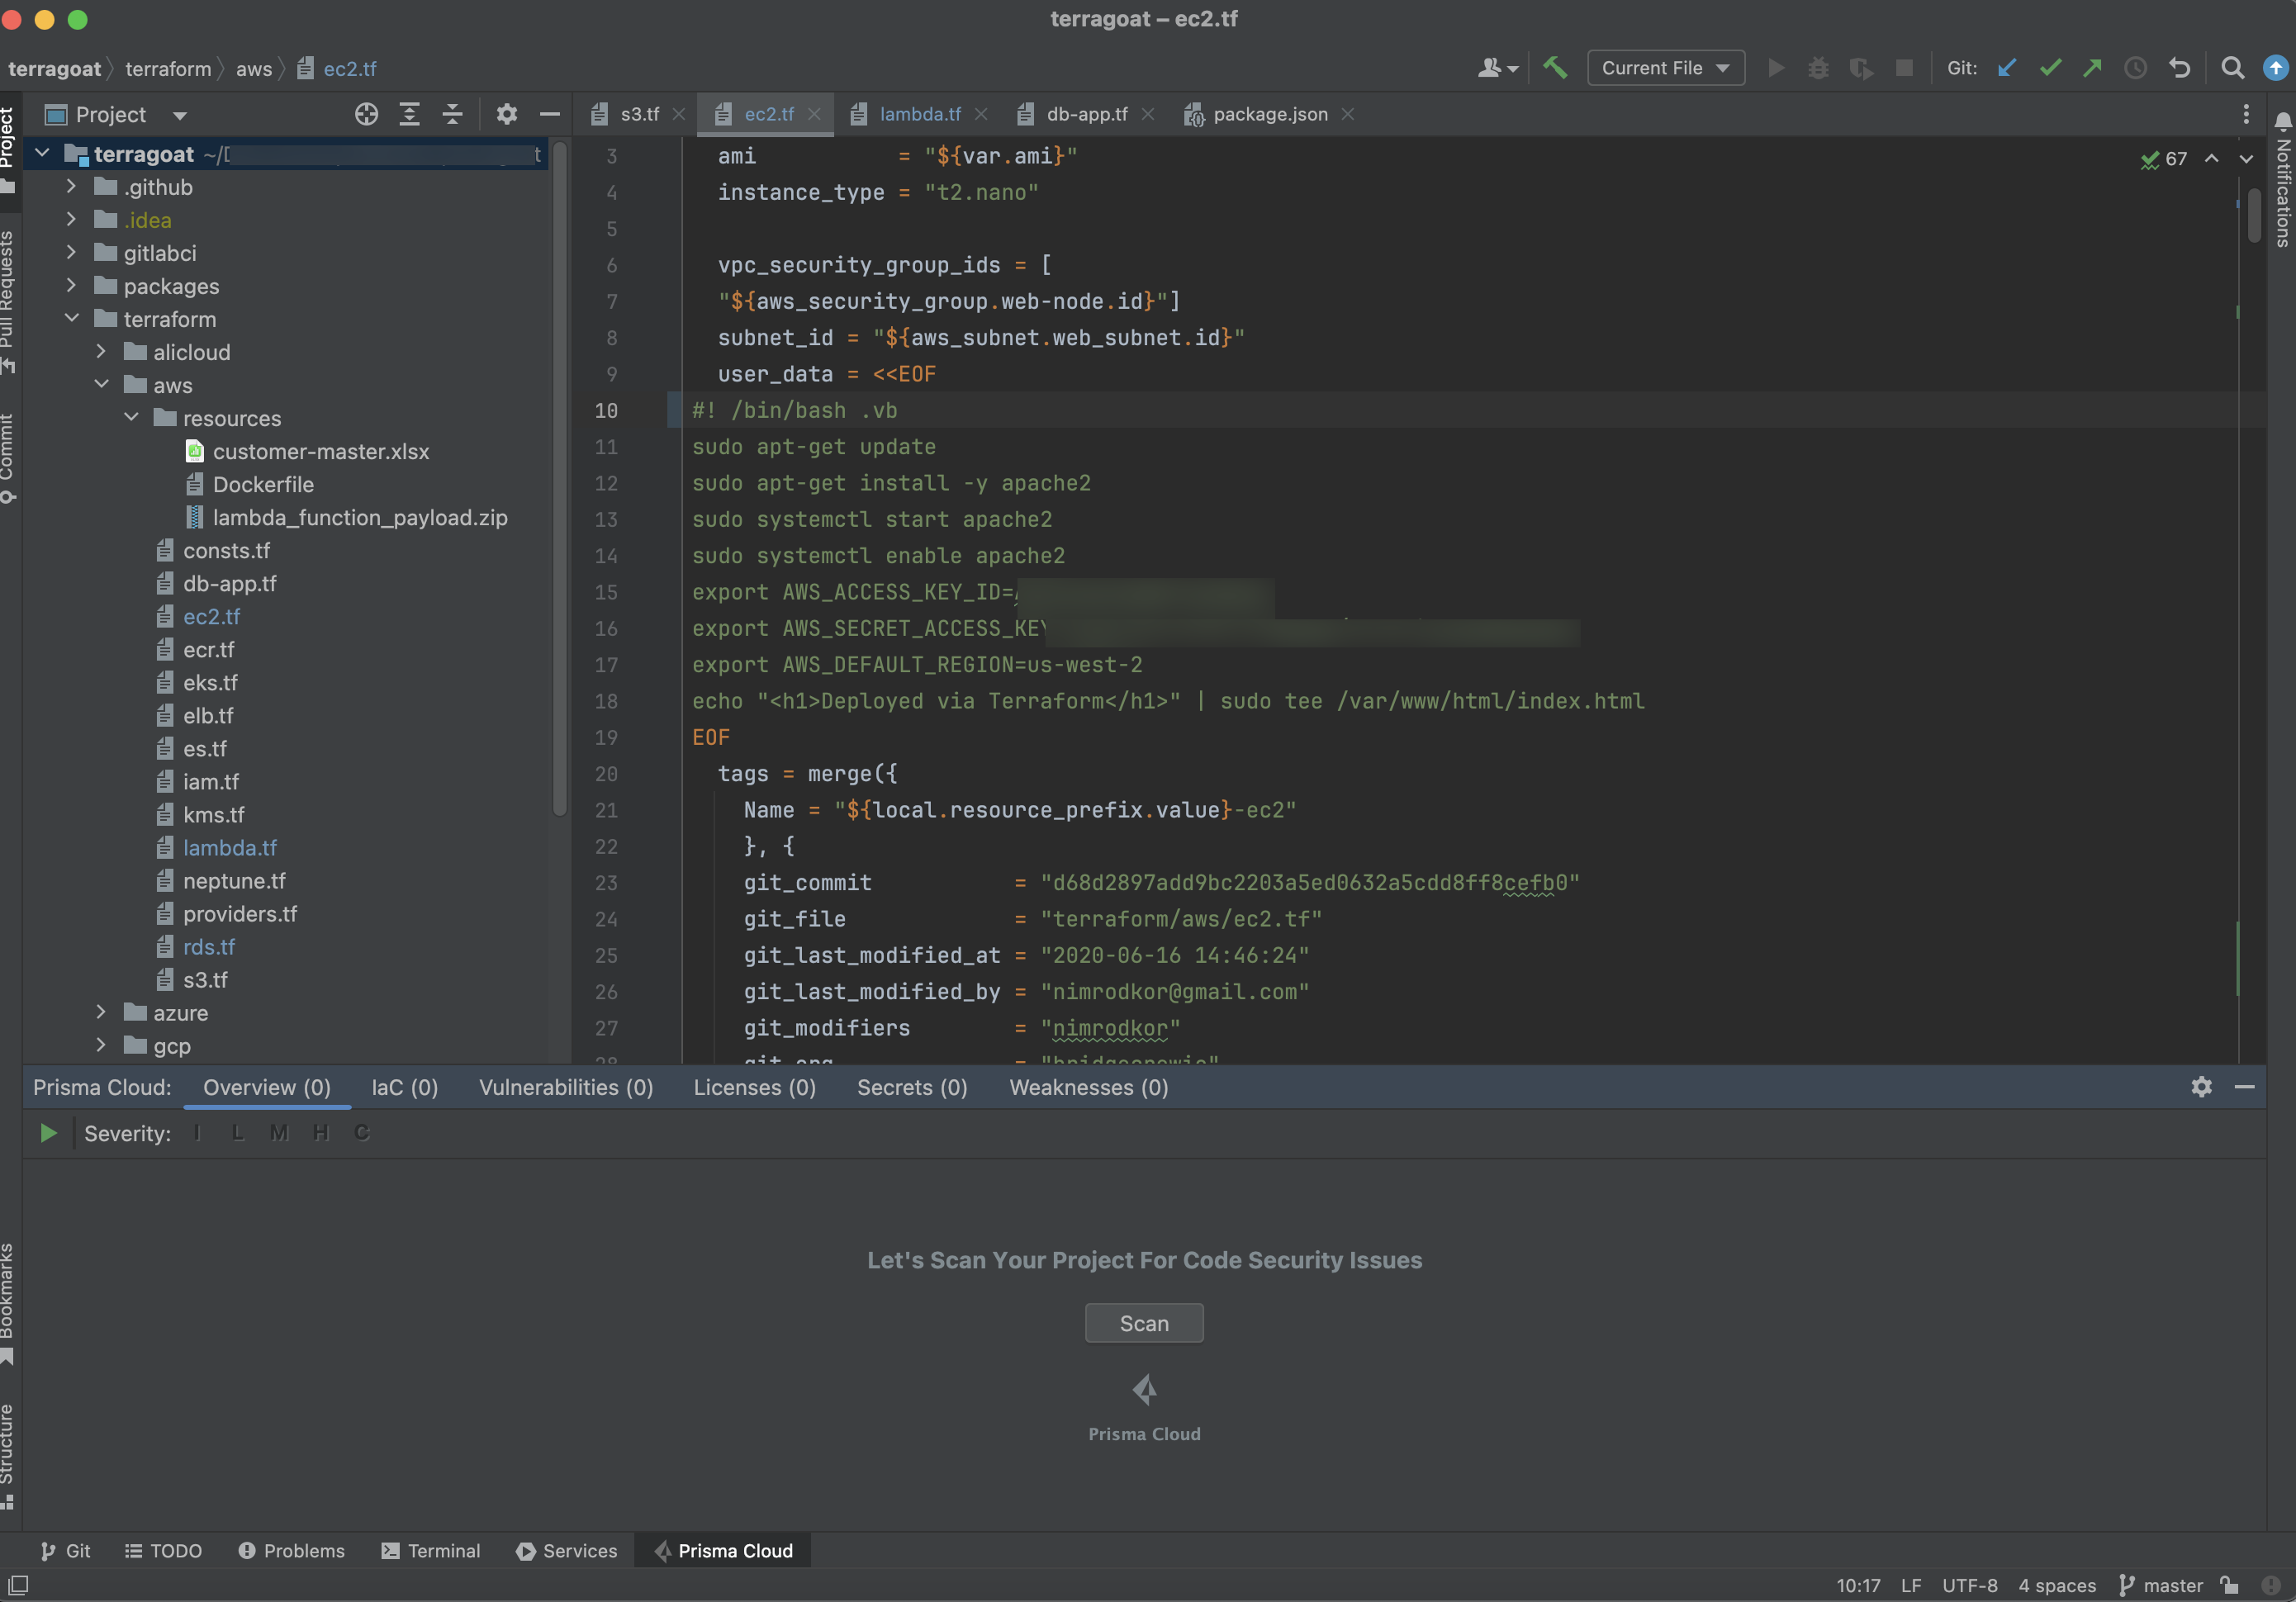
Task: Open Prisma Cloud panel settings gear
Action: click(x=2201, y=1087)
